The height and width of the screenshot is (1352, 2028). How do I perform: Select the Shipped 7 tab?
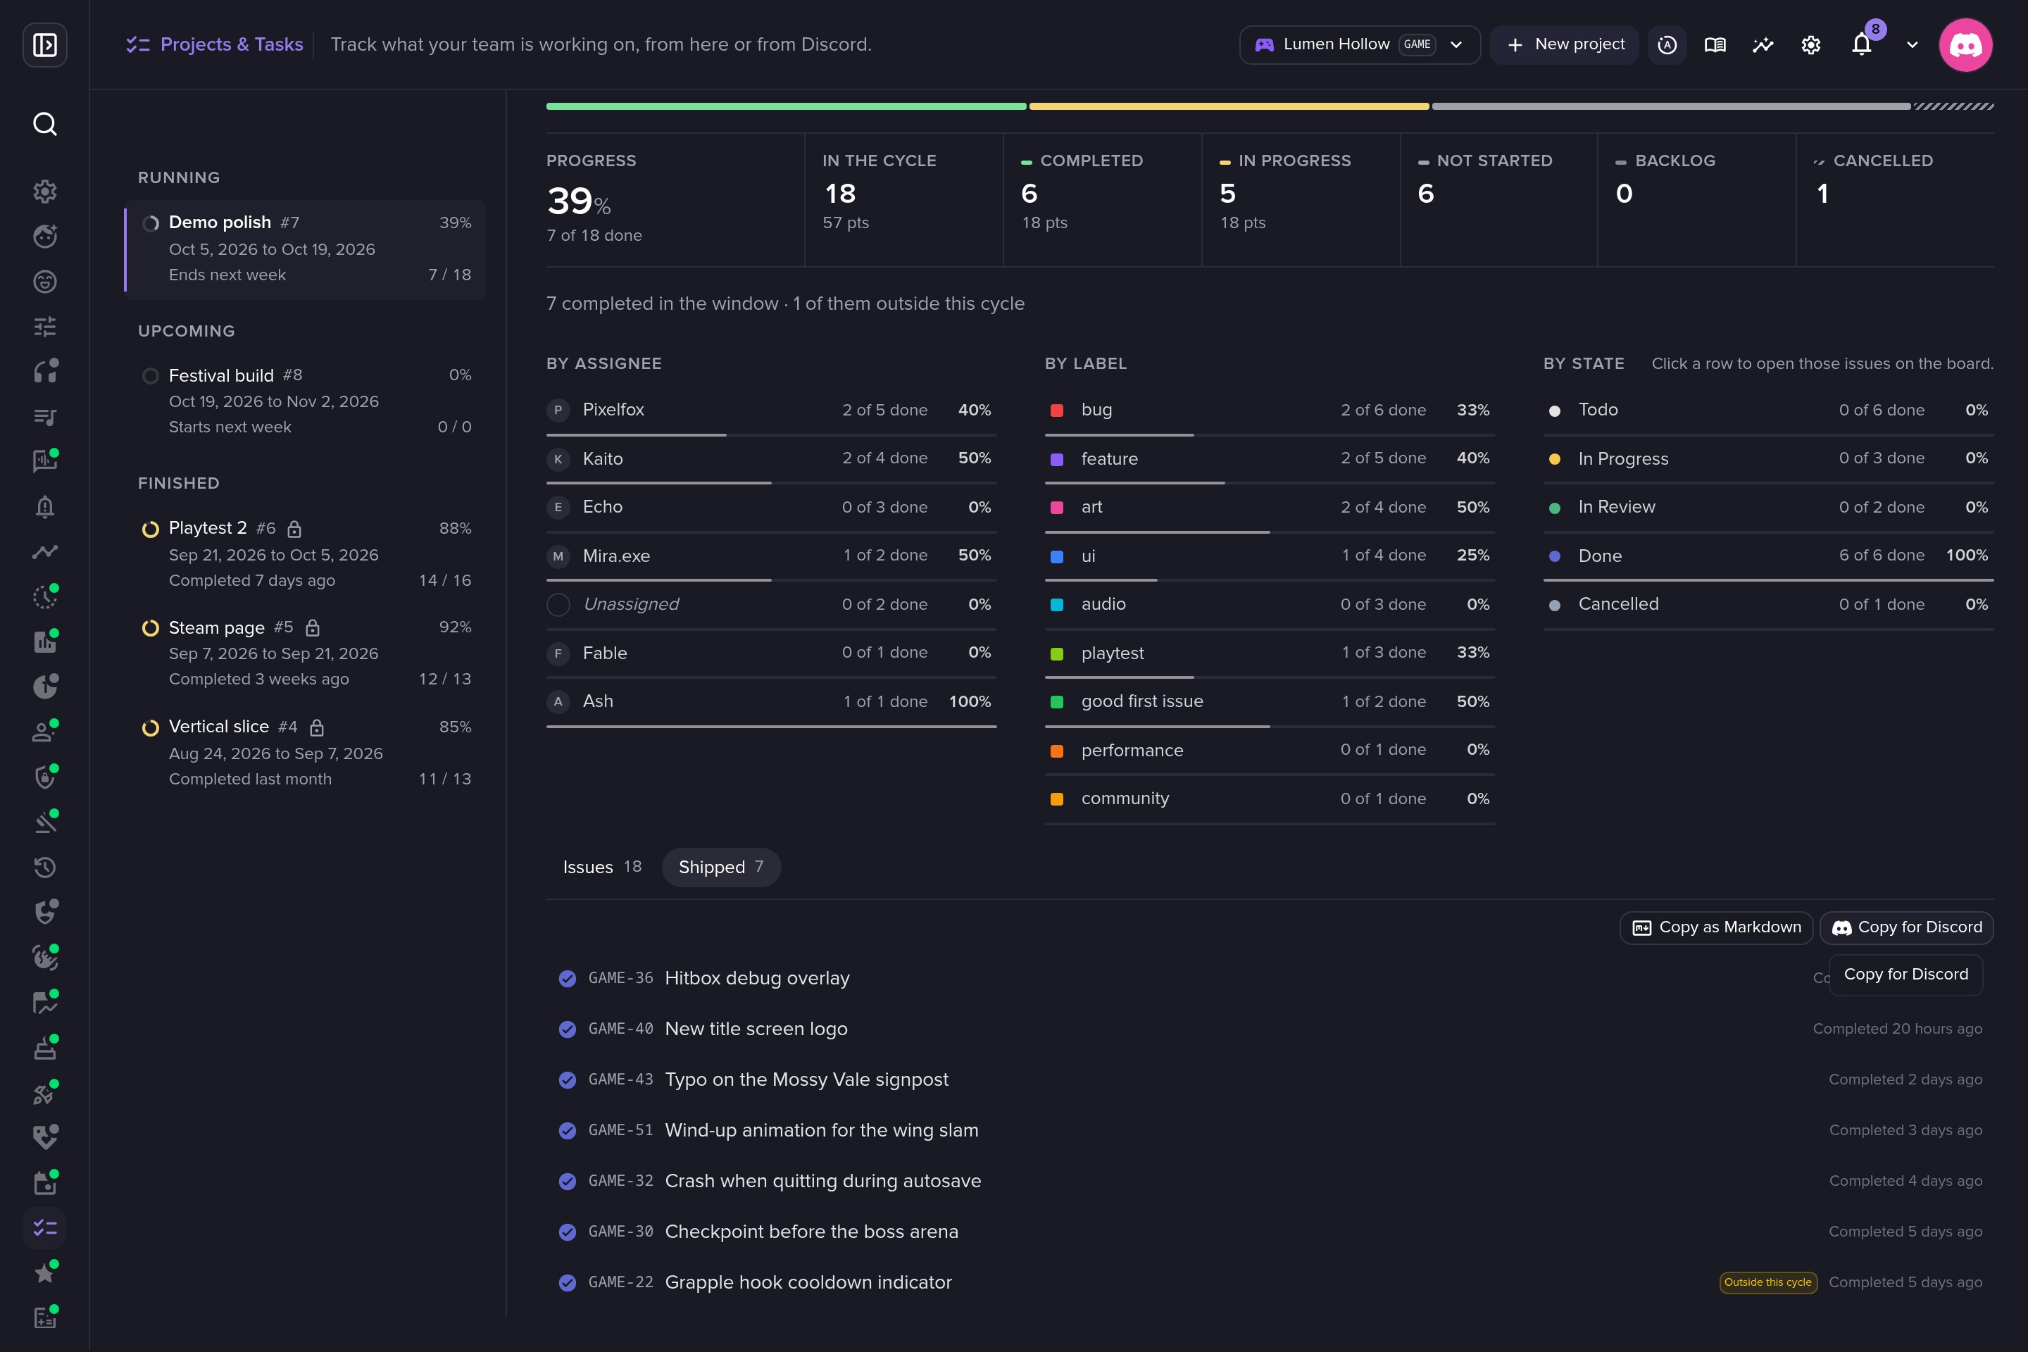point(721,867)
